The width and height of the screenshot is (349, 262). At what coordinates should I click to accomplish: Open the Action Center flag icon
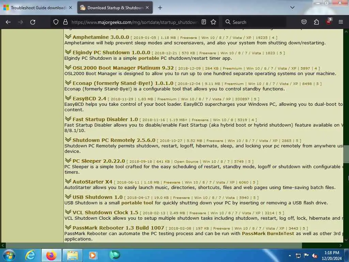306,256
